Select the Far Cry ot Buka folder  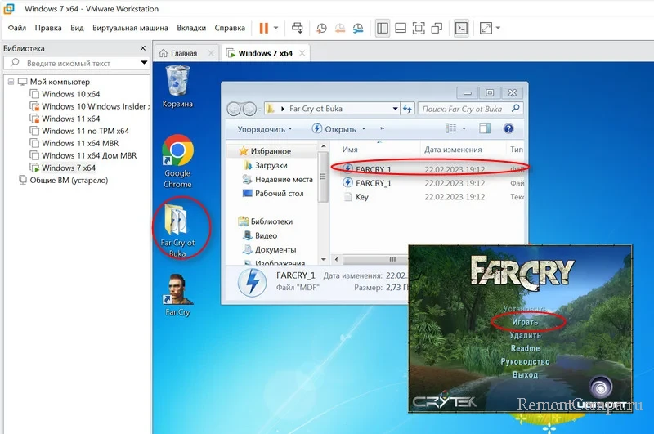[178, 230]
